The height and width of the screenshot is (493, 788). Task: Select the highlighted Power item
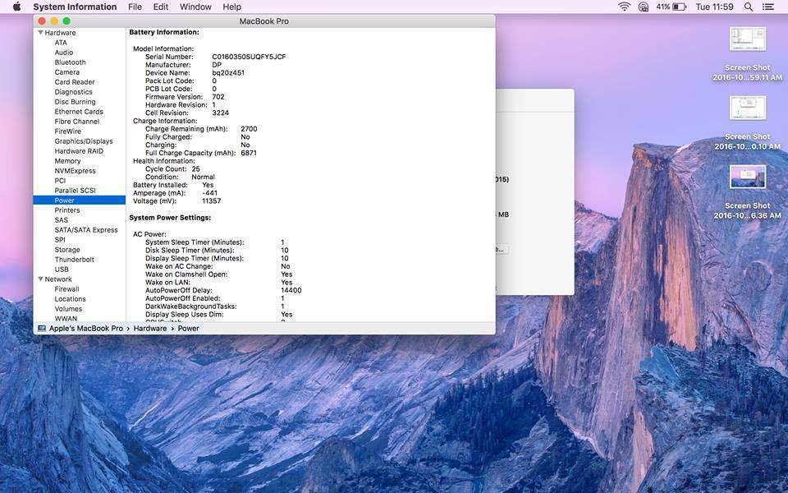coord(80,200)
